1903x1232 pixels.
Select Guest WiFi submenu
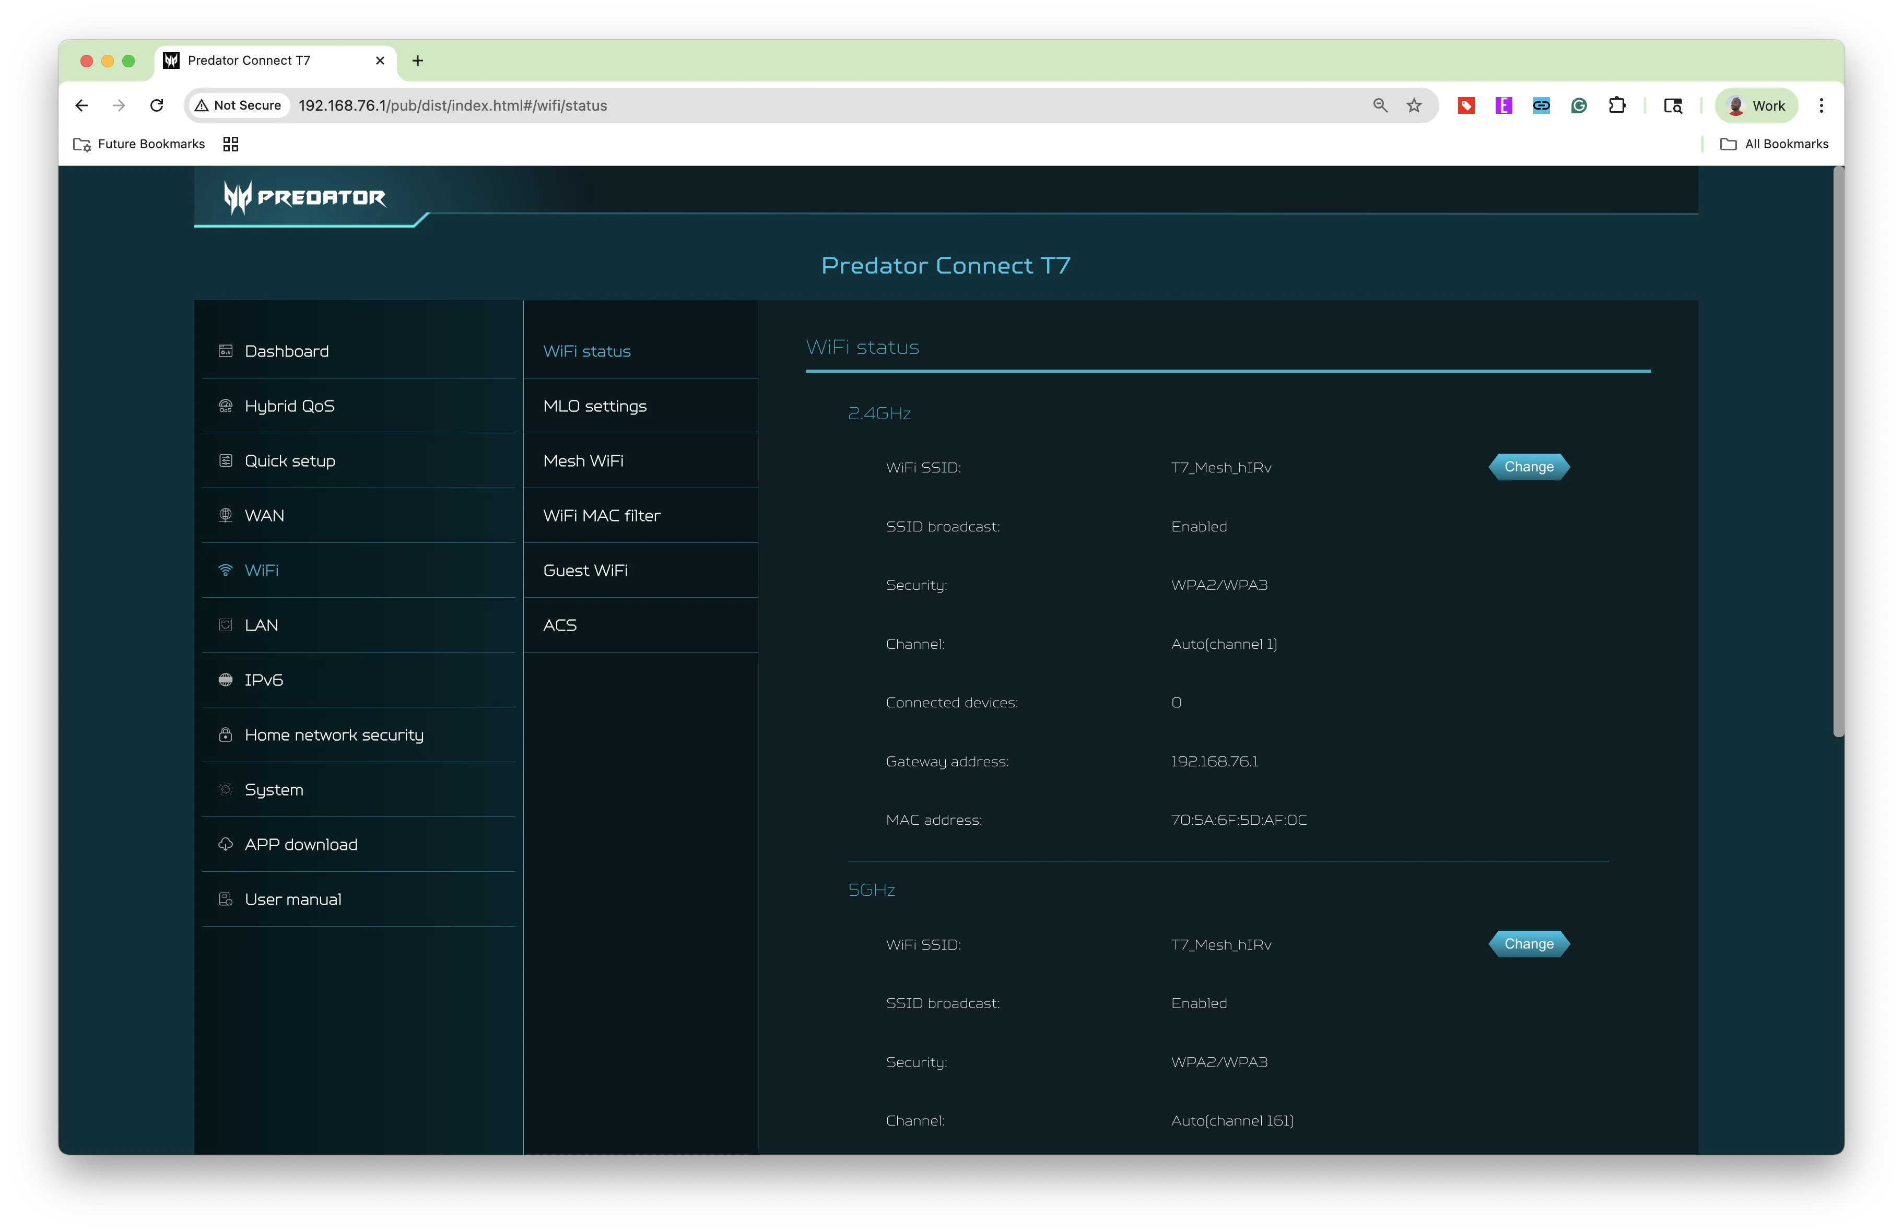(641, 570)
